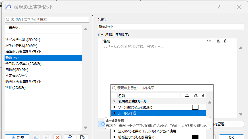The height and width of the screenshot is (139, 248).
Task: Click surface column icon in rule order header
Action: [x=225, y=41]
